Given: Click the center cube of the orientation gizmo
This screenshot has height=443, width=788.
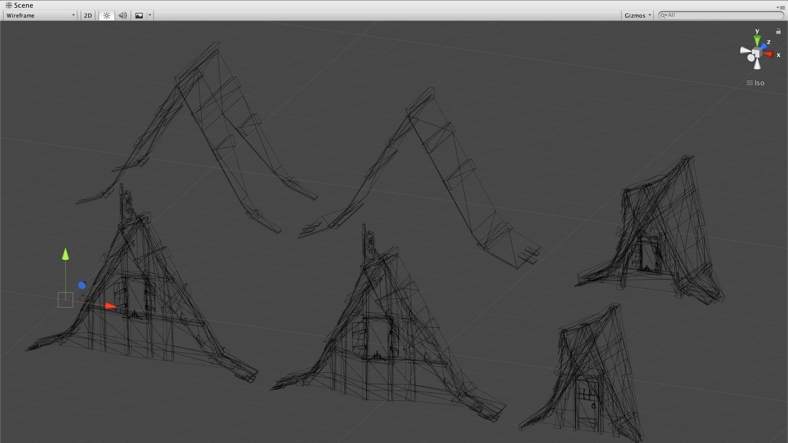Looking at the screenshot, I should pos(757,53).
